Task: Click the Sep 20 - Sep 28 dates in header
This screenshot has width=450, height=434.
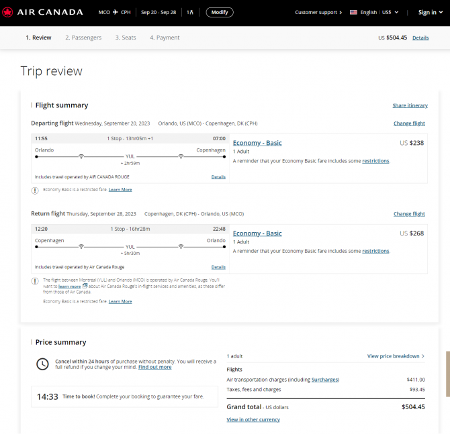Action: 159,12
